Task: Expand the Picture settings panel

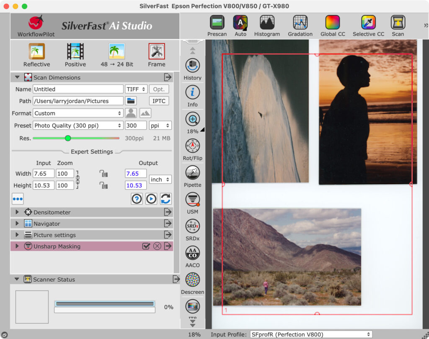Action: click(x=17, y=235)
